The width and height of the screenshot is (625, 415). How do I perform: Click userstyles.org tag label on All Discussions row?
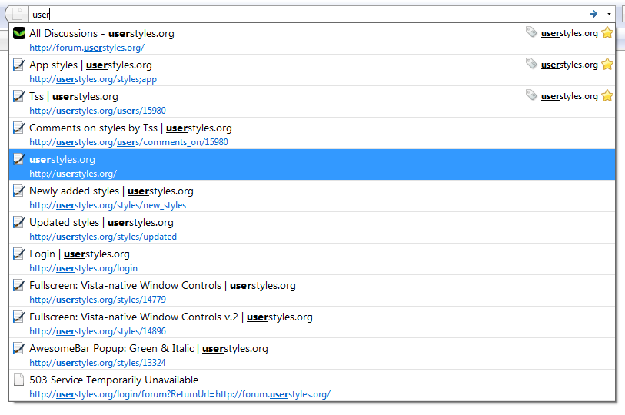point(569,33)
